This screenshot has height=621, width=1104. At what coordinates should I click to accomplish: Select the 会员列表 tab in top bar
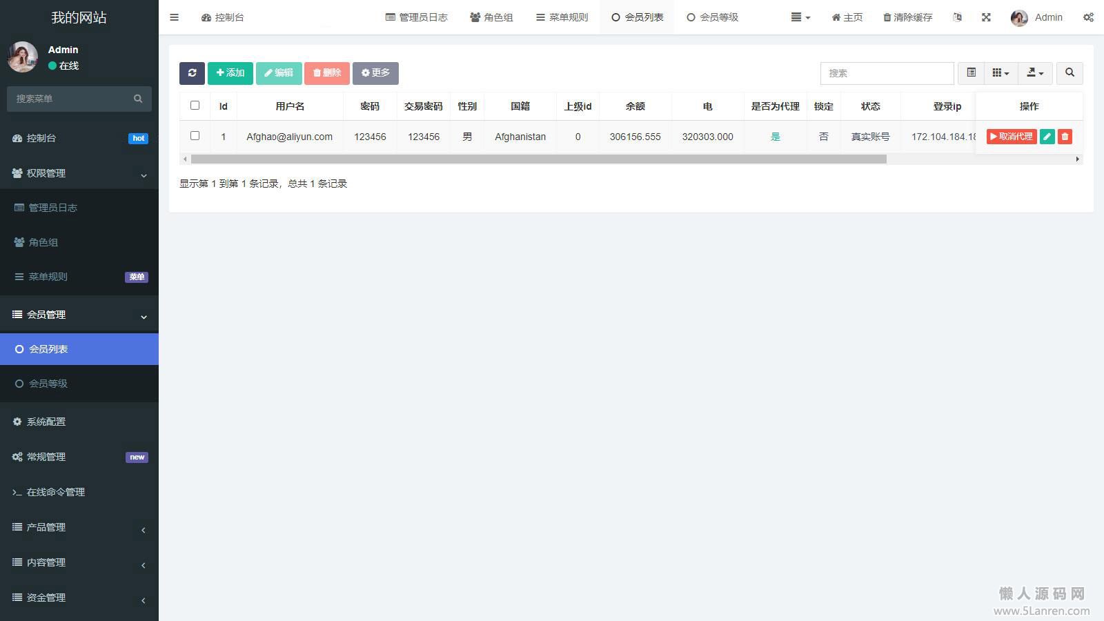click(x=638, y=17)
